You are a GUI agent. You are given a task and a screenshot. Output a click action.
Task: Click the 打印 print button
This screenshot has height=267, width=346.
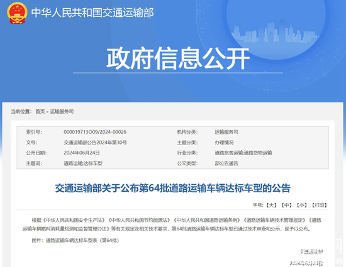click(320, 205)
